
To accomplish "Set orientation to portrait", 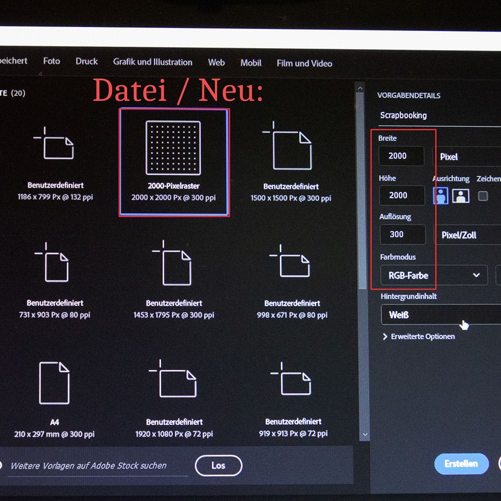I will (441, 195).
